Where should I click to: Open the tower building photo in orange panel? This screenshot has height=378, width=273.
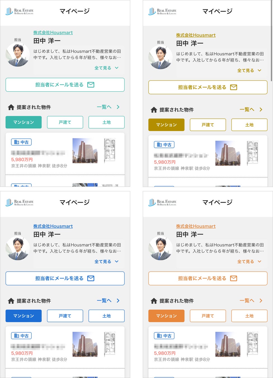click(x=228, y=344)
